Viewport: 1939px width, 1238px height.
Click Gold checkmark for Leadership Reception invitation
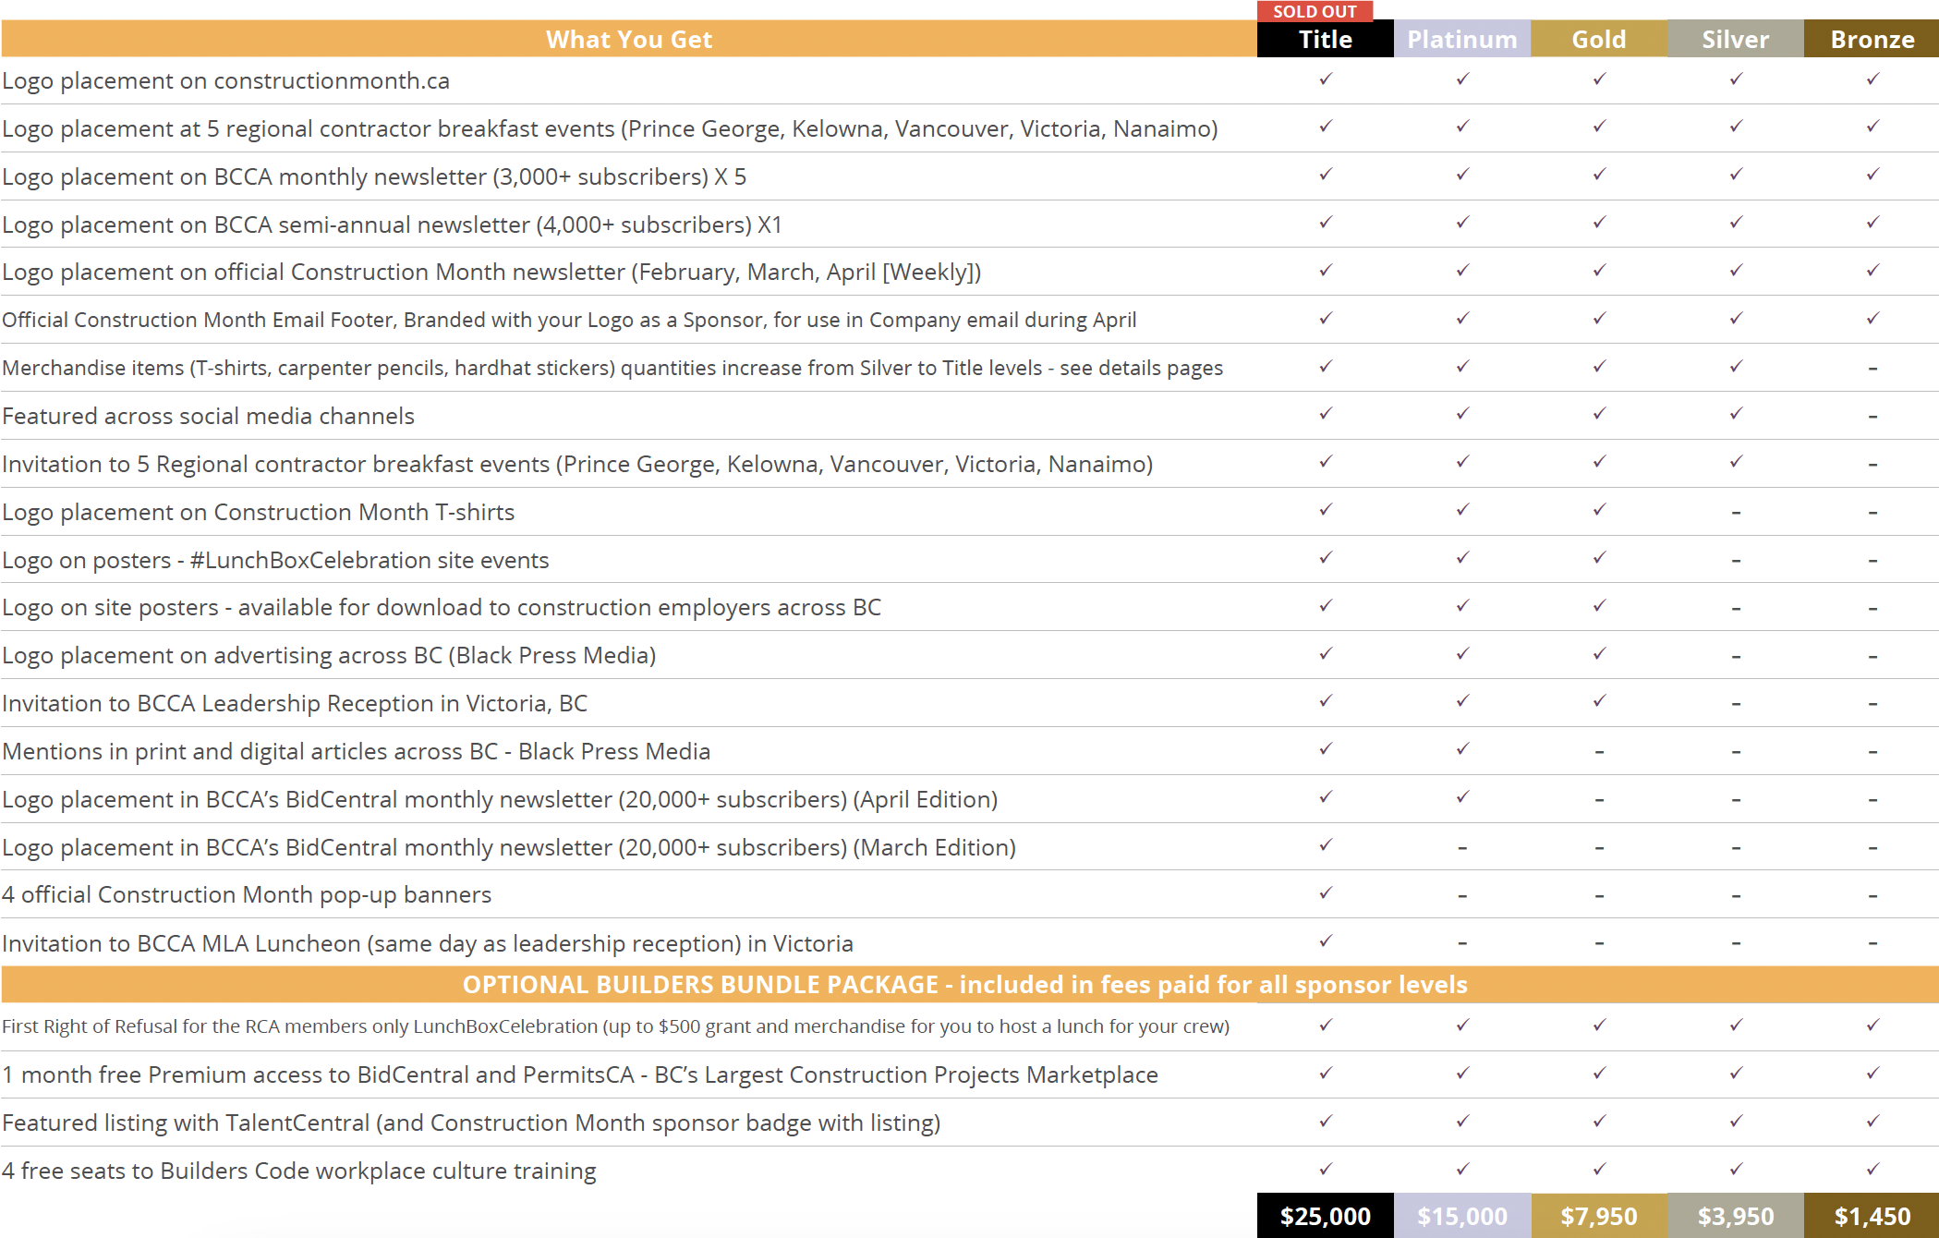click(x=1599, y=701)
